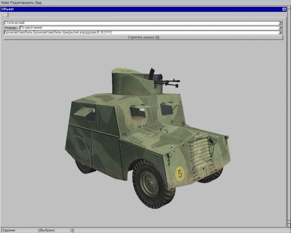This screenshot has height=233, width=291.
Task: Click the green camouflaged turret
Action: pos(129,83)
